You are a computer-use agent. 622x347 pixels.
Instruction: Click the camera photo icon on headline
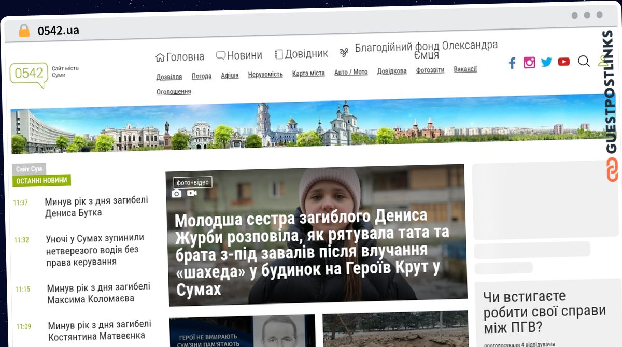coord(177,193)
